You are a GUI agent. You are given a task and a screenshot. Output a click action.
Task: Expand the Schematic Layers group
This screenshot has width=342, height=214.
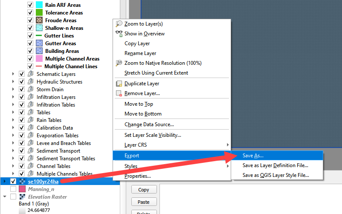pos(14,74)
